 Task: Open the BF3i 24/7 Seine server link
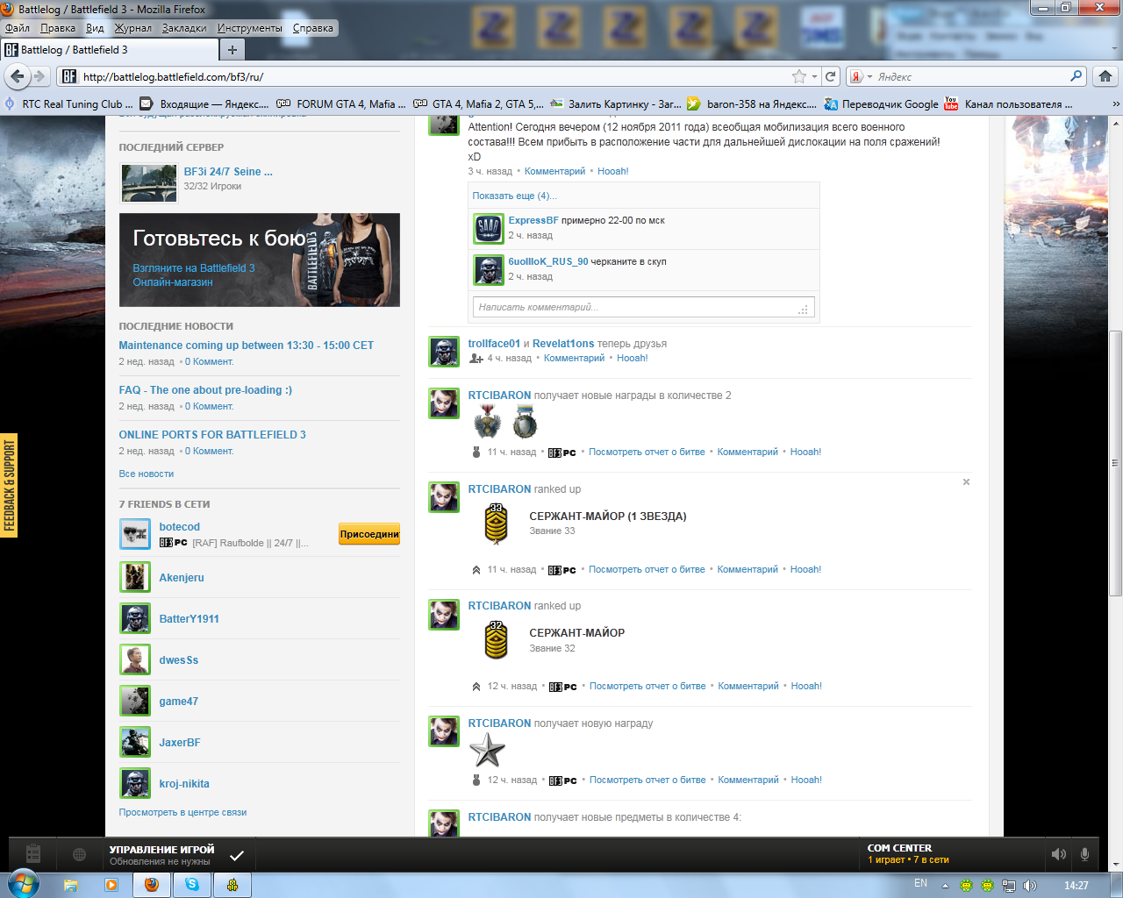pos(228,172)
